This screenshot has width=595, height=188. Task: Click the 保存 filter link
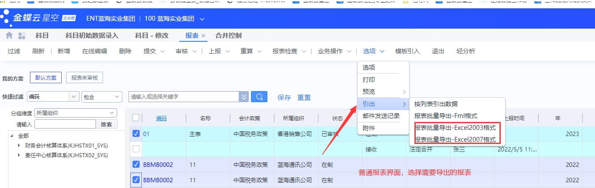284,97
